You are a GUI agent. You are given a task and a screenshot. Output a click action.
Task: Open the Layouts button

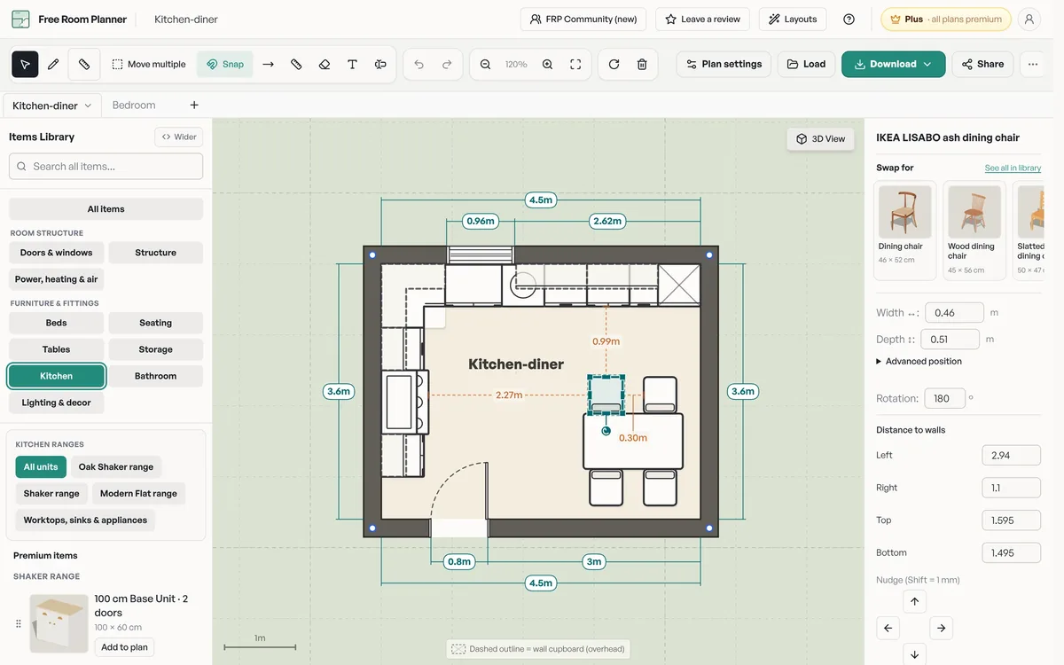pos(793,19)
